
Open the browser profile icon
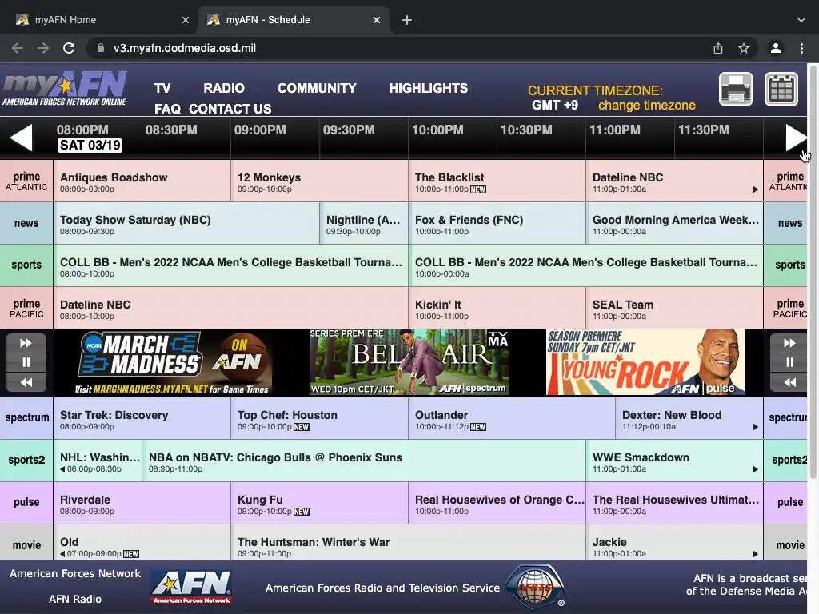776,48
